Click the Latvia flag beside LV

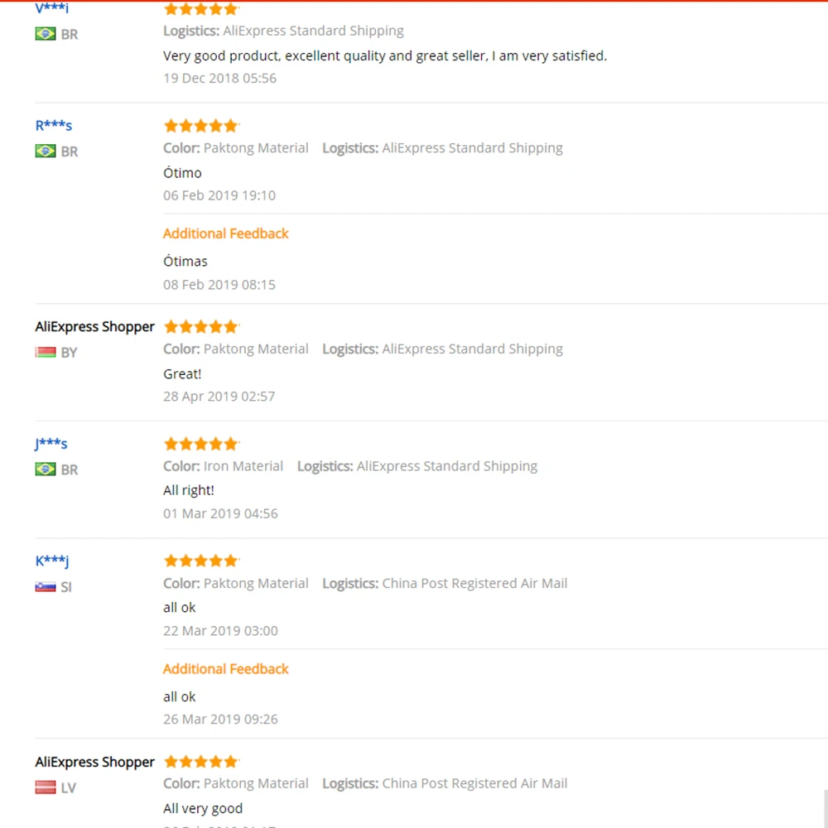click(x=46, y=787)
